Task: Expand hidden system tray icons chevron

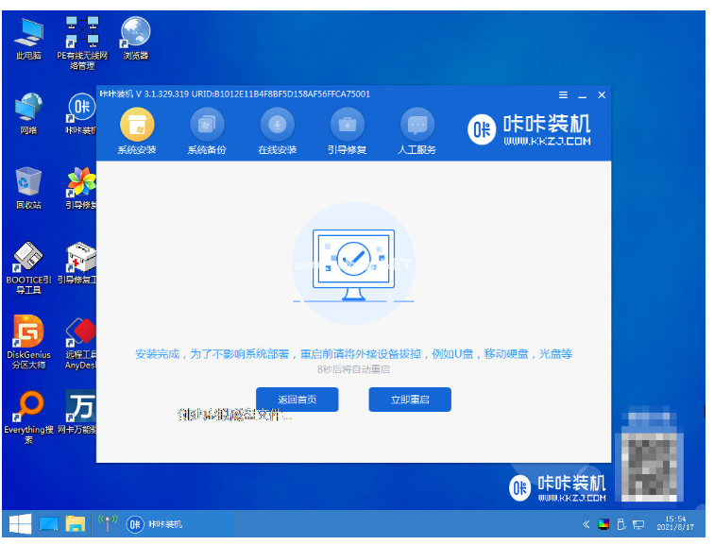Action: (x=586, y=524)
